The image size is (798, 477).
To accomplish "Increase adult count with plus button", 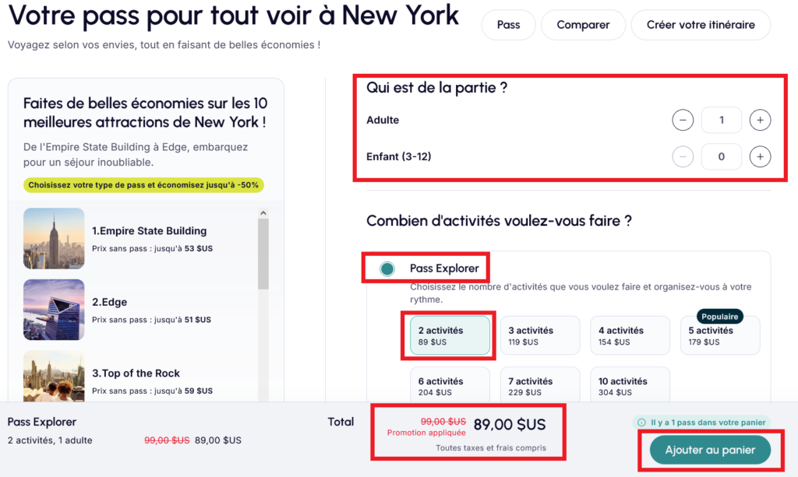I will [760, 121].
